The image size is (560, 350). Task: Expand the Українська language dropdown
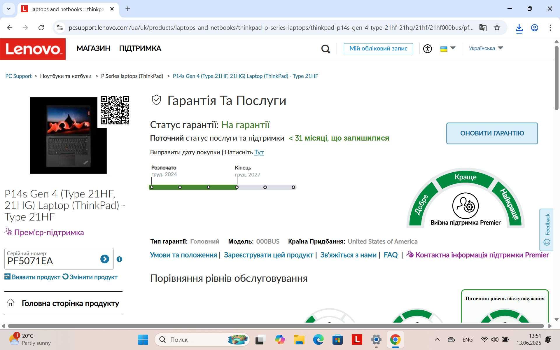486,48
